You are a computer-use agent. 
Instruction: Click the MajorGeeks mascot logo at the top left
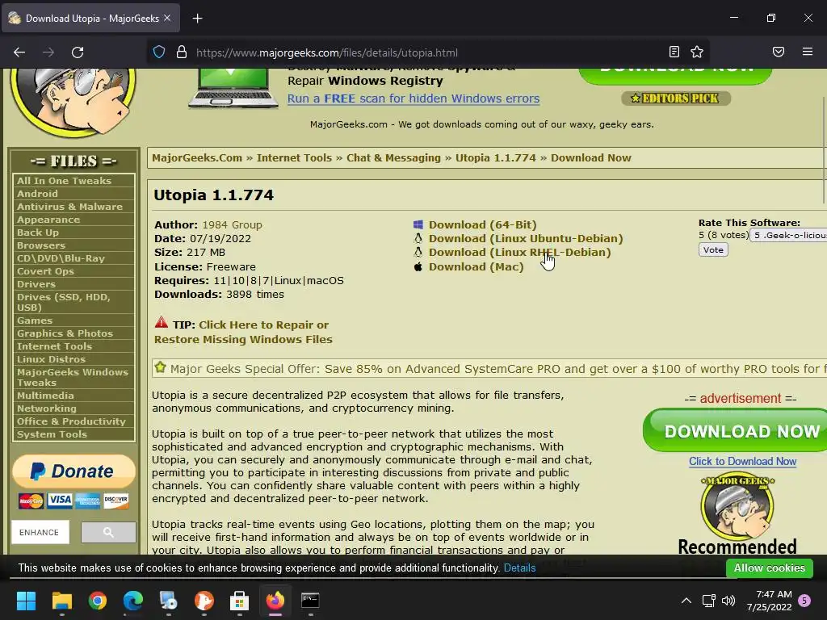pos(73,102)
